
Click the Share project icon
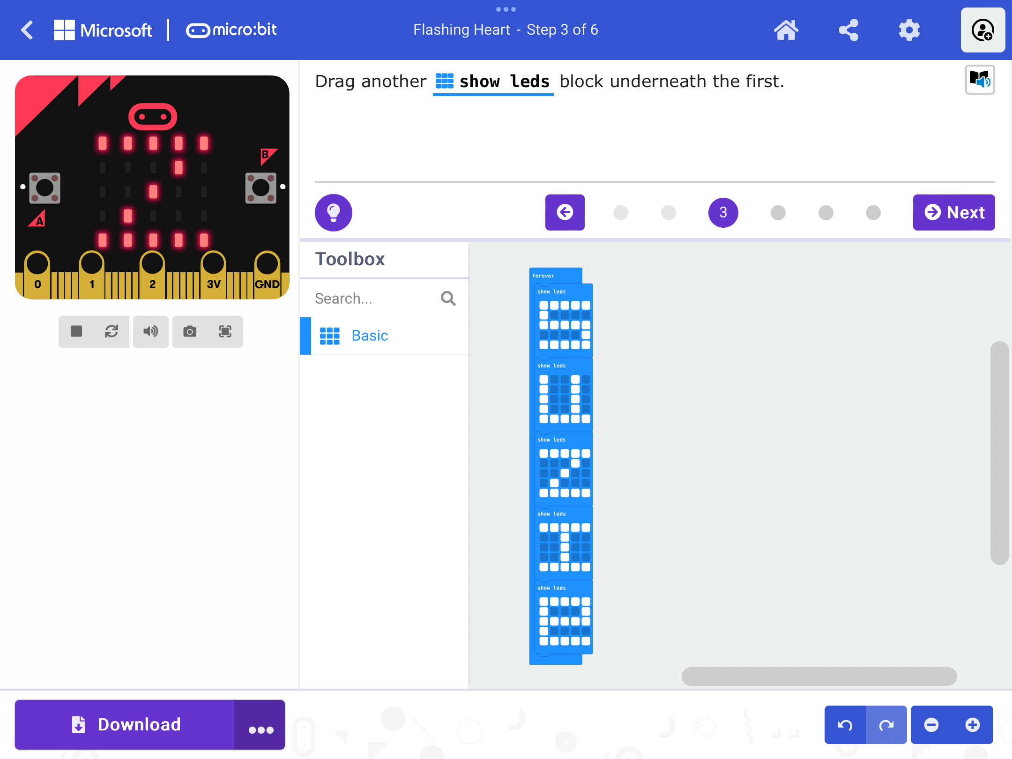point(848,30)
